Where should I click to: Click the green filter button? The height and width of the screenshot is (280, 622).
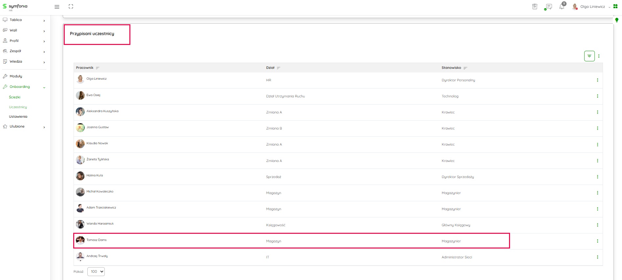click(x=589, y=56)
